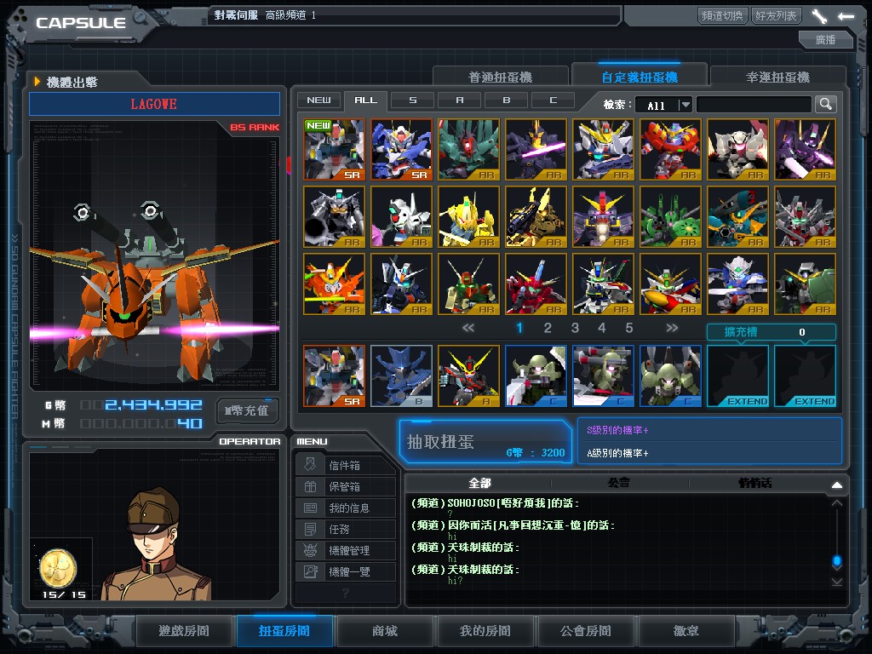The height and width of the screenshot is (654, 872).
Task: Open 任務 missions icon
Action: pos(310,529)
